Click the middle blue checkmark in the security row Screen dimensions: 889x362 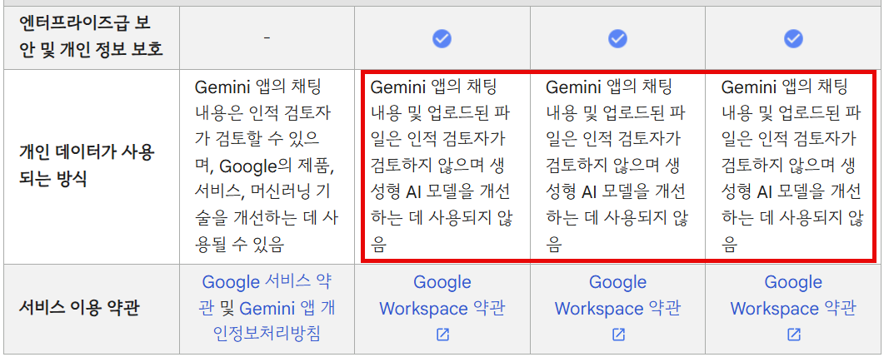[x=617, y=38]
